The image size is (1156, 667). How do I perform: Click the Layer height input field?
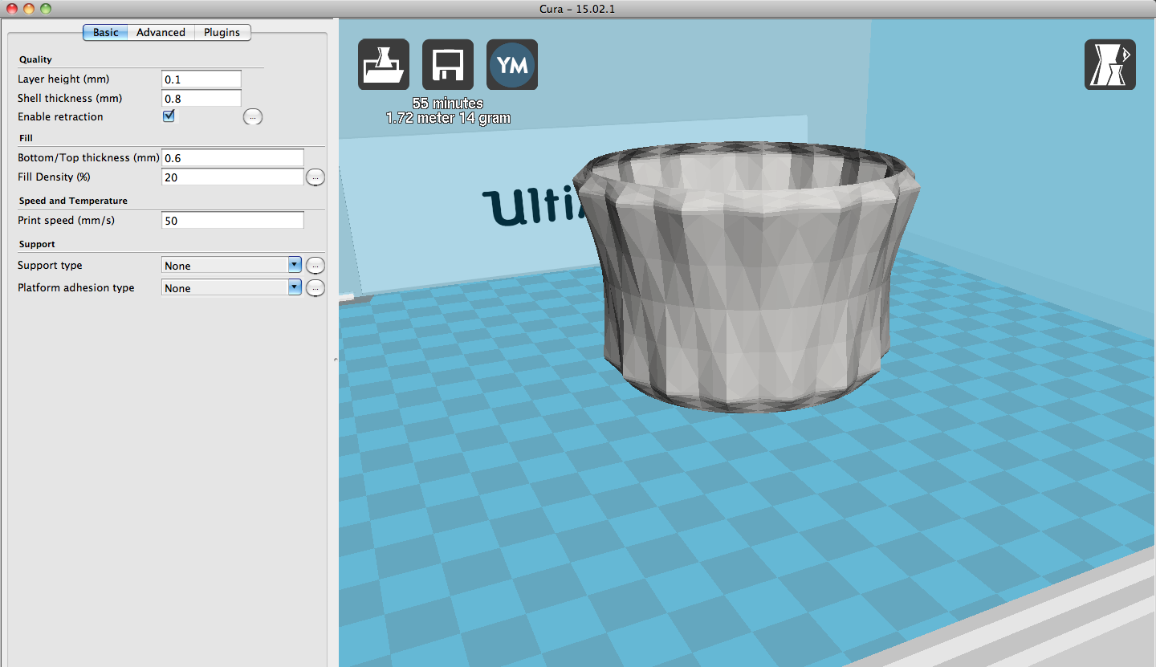click(x=201, y=79)
